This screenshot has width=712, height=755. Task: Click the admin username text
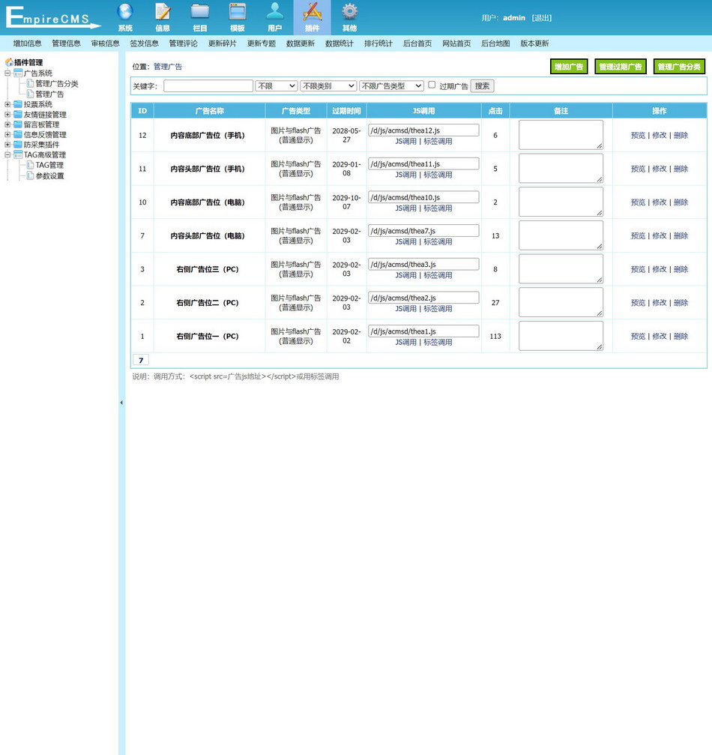coord(514,18)
